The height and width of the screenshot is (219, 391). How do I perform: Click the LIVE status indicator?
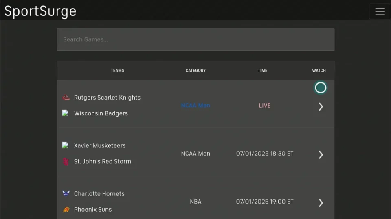tap(265, 106)
